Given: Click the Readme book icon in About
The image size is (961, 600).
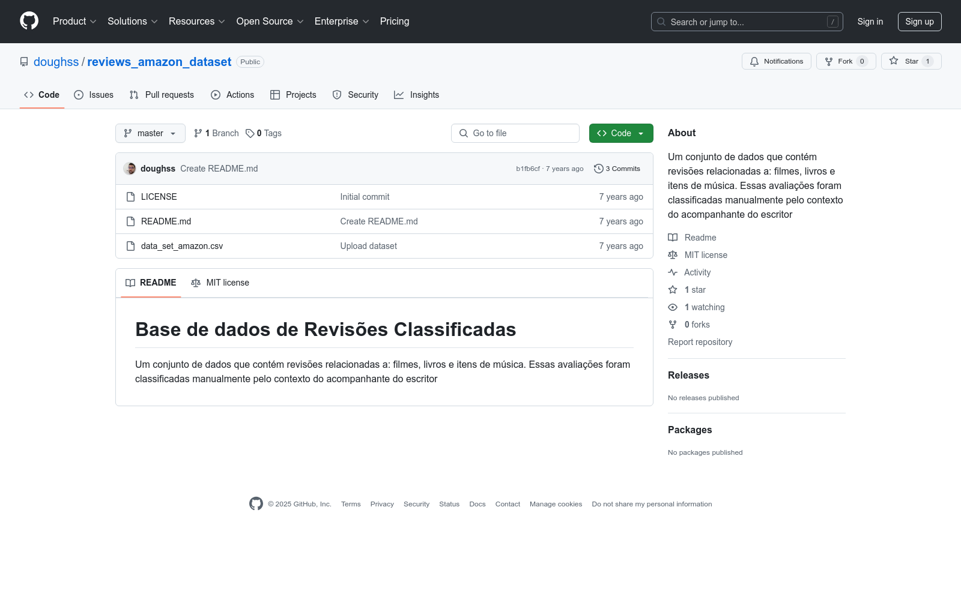Looking at the screenshot, I should click(673, 238).
